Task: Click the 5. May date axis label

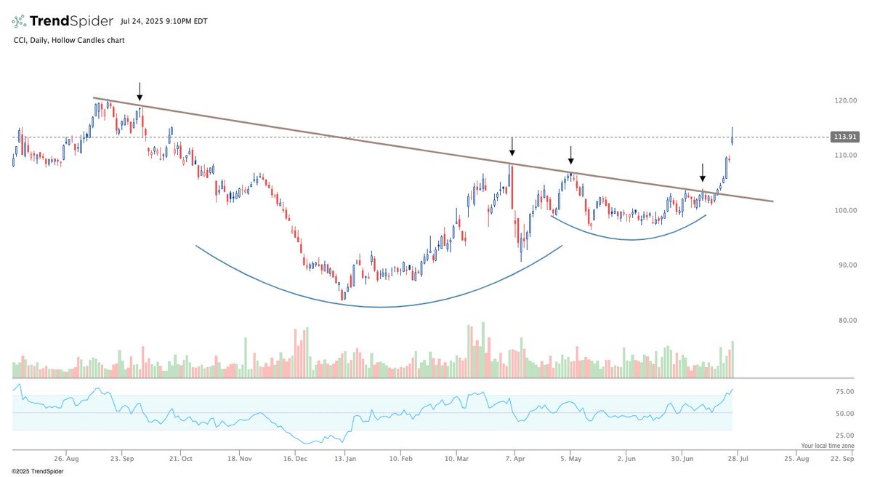Action: [x=570, y=460]
